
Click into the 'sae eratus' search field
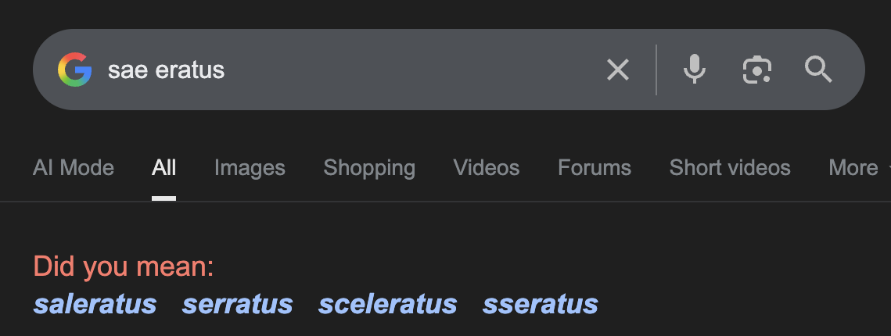coord(352,70)
